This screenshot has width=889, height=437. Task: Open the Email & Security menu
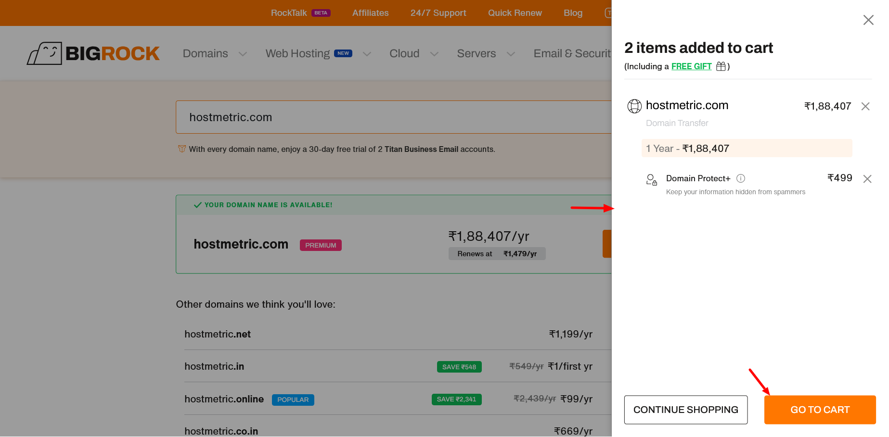coord(572,53)
